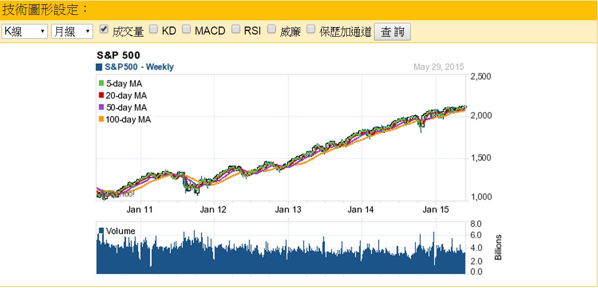Click the 1,000 price axis value

coord(481,197)
